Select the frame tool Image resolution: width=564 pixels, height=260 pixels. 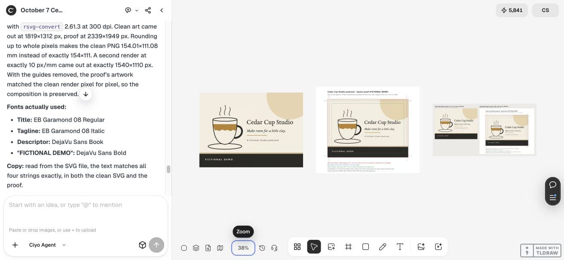(x=349, y=247)
